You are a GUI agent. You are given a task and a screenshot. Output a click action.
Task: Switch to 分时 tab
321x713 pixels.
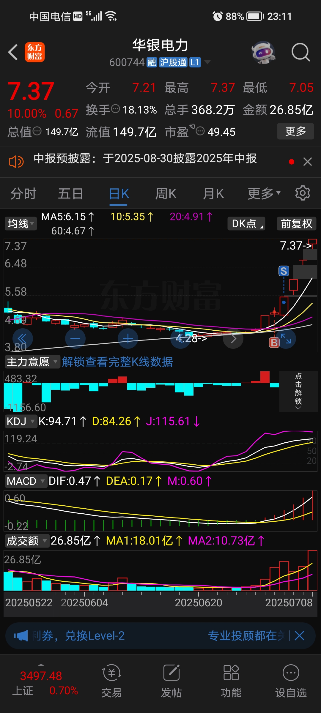[23, 194]
